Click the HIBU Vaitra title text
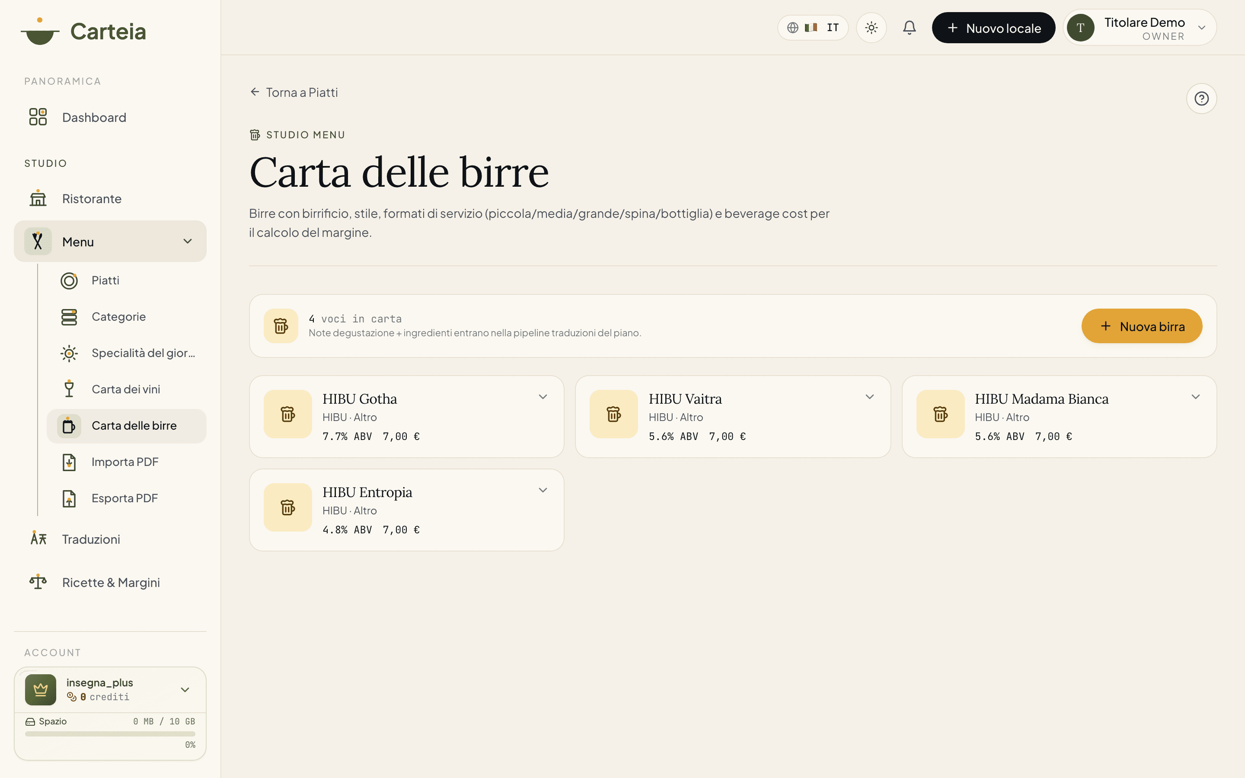This screenshot has height=778, width=1245. (685, 399)
